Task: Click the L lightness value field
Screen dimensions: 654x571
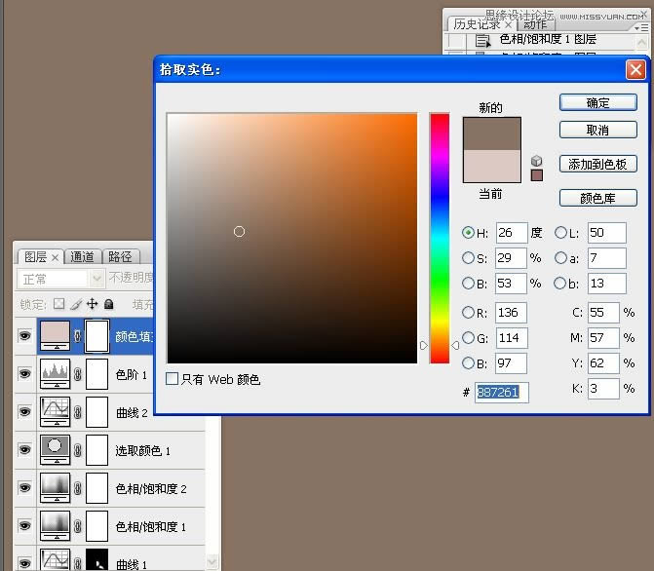Action: pyautogui.click(x=607, y=233)
